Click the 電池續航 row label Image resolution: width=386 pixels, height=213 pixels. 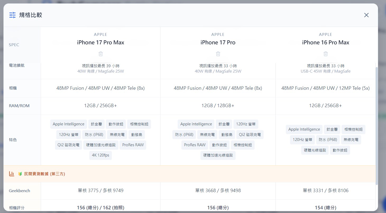pyautogui.click(x=17, y=65)
